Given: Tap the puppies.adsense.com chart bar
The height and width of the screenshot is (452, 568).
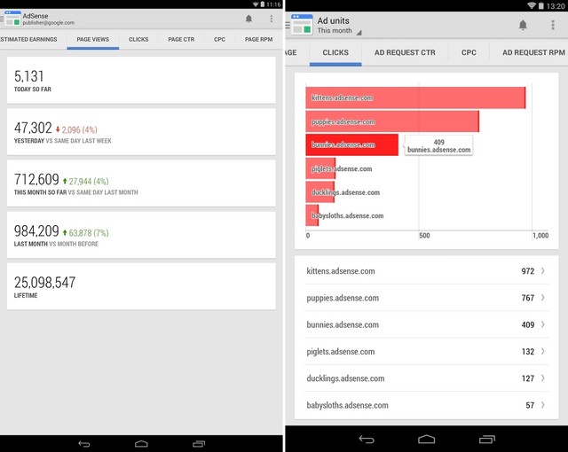Looking at the screenshot, I should 392,121.
